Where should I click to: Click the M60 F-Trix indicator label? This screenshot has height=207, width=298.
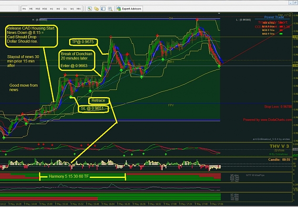[x=268, y=34]
